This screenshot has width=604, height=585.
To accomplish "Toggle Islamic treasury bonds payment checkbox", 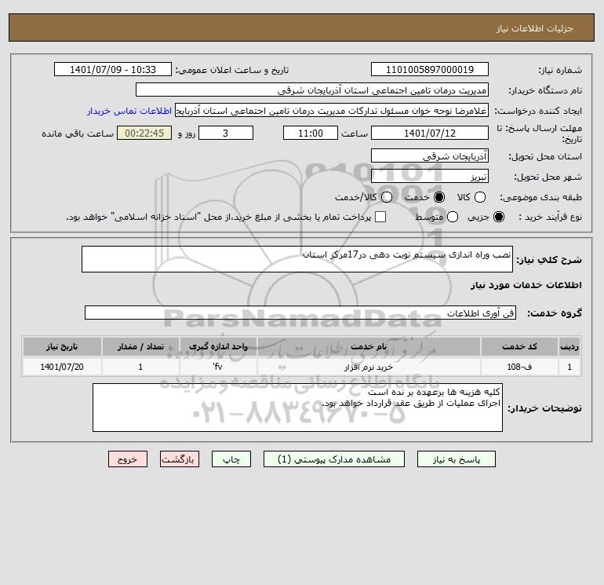I will click(x=380, y=217).
